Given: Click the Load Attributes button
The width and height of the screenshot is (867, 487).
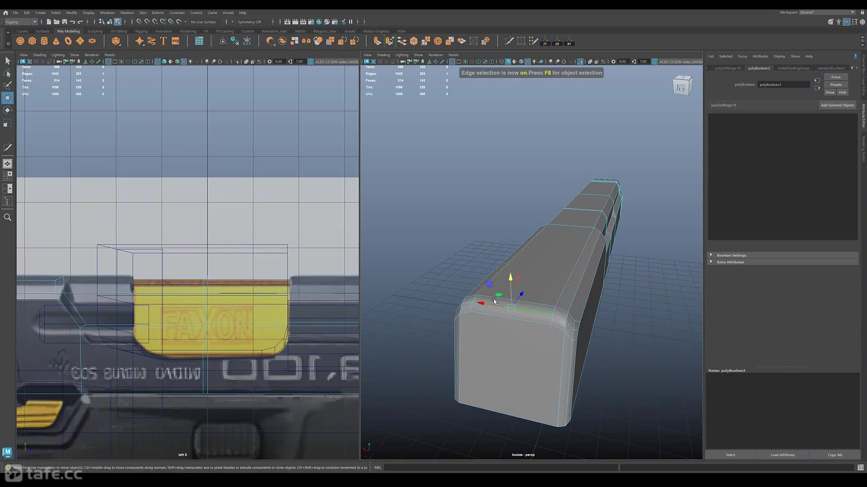Looking at the screenshot, I should tap(783, 455).
